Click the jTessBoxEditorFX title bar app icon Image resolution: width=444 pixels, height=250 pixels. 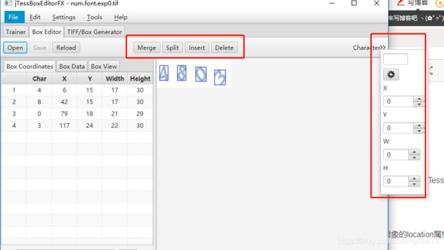tap(8, 3)
